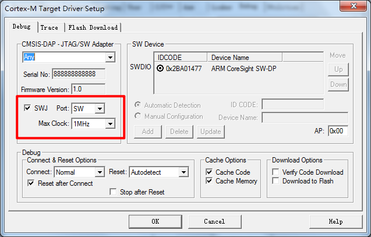Check the Download to Flash option

click(x=276, y=181)
